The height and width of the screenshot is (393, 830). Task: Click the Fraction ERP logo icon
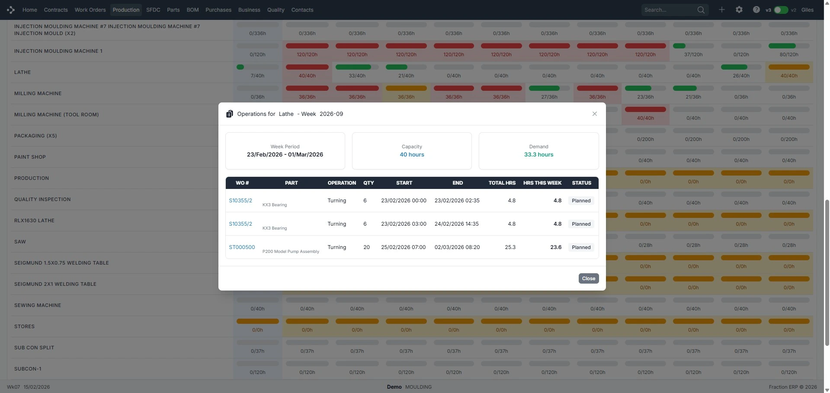pyautogui.click(x=11, y=10)
